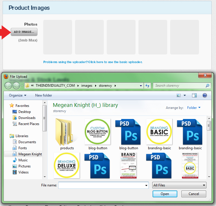Select PSD file right of Branding Deluxe
Screen dimensions: 216x206
point(97,166)
